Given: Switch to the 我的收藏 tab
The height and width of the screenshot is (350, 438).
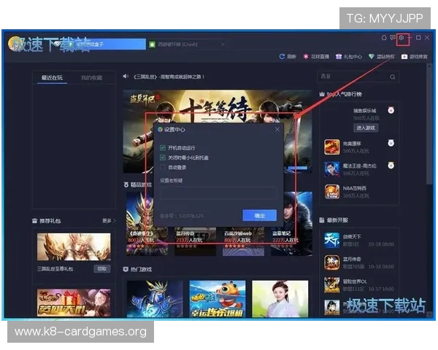Looking at the screenshot, I should pyautogui.click(x=92, y=77).
